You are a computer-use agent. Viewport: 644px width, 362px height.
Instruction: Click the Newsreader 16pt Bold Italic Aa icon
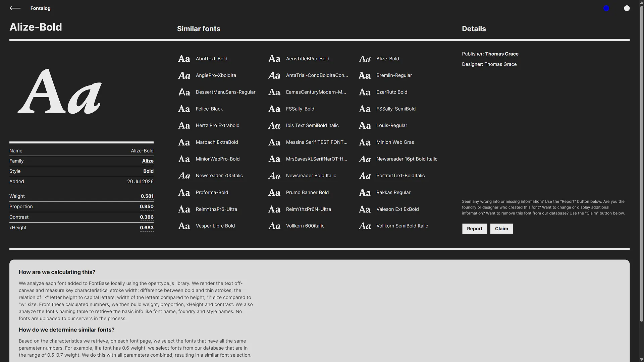pyautogui.click(x=365, y=159)
